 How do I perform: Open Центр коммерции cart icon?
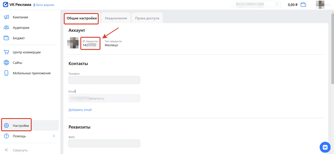tap(6, 52)
